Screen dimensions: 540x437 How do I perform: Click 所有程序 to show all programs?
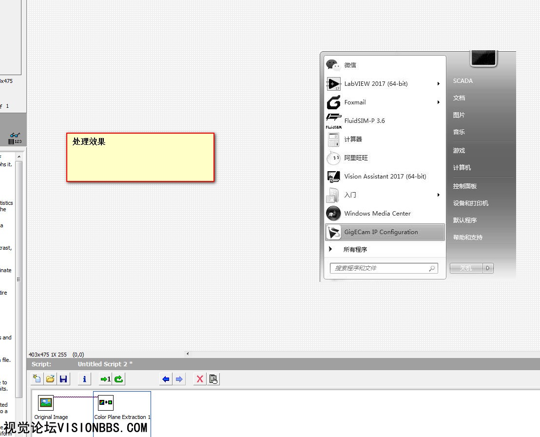(355, 250)
